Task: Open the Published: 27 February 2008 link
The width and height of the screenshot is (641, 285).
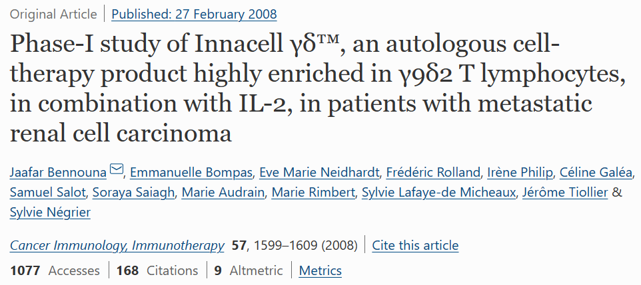Action: coord(194,14)
